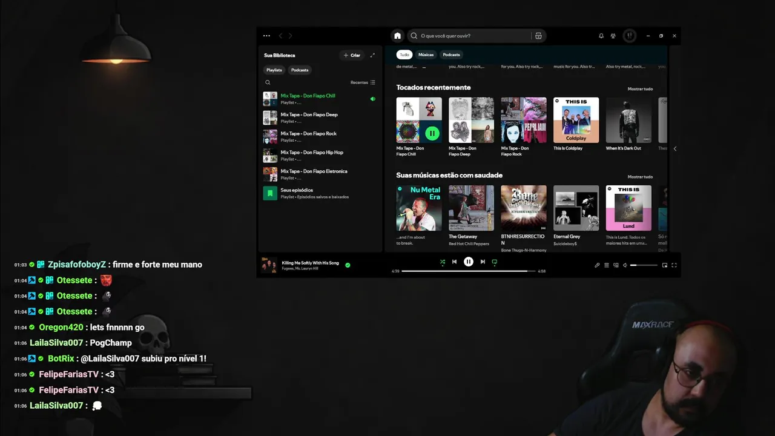This screenshot has height=436, width=775.
Task: Open Nu Metal Era playlist card
Action: [419, 216]
